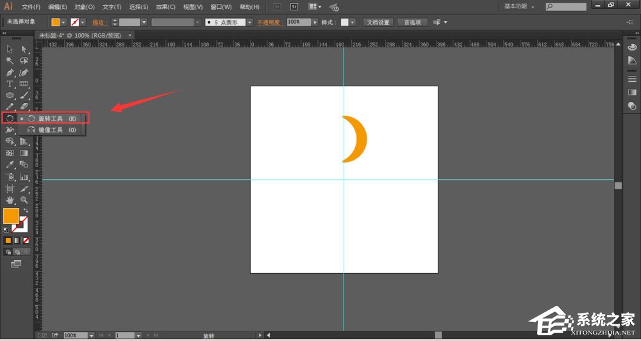Image resolution: width=641 pixels, height=341 pixels.
Task: Open the 基本功能 workspace dropdown
Action: 518,6
